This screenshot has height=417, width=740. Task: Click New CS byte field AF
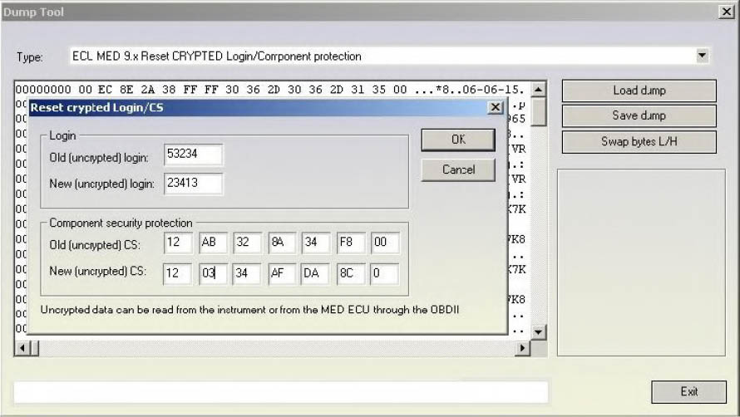tap(281, 273)
